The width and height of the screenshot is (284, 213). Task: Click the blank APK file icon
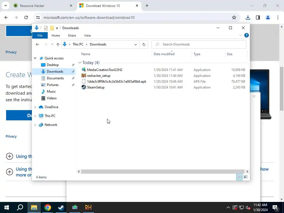pos(83,81)
